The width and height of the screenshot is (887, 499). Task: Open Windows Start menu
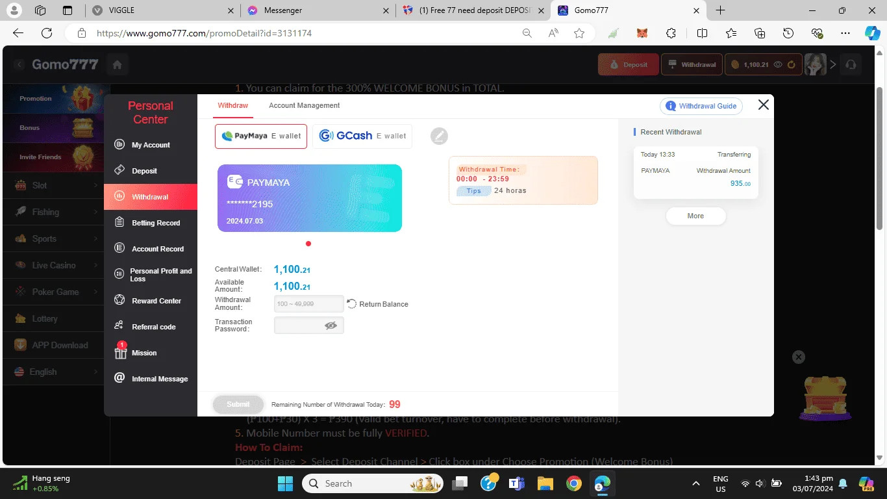point(285,483)
